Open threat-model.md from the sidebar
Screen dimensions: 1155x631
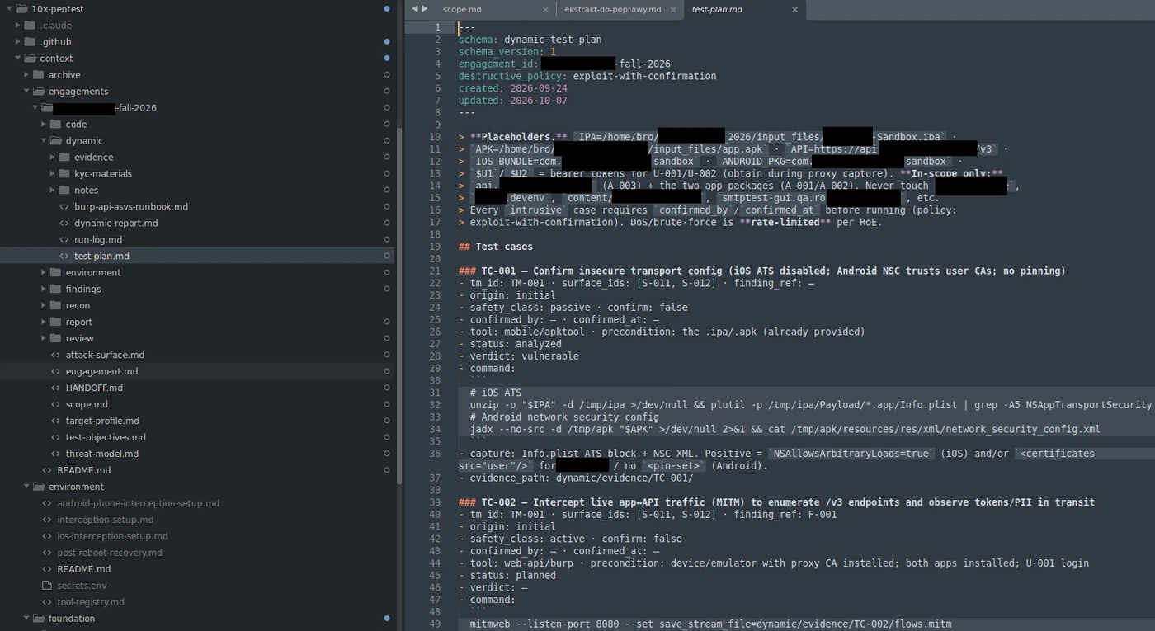(x=102, y=454)
